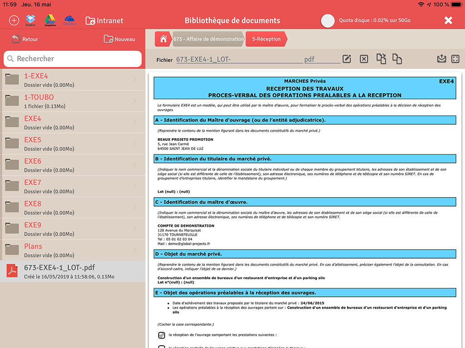Toggle the checked réception de l'ouvrage checkbox
Viewport: 465px width, 348px height.
click(161, 335)
